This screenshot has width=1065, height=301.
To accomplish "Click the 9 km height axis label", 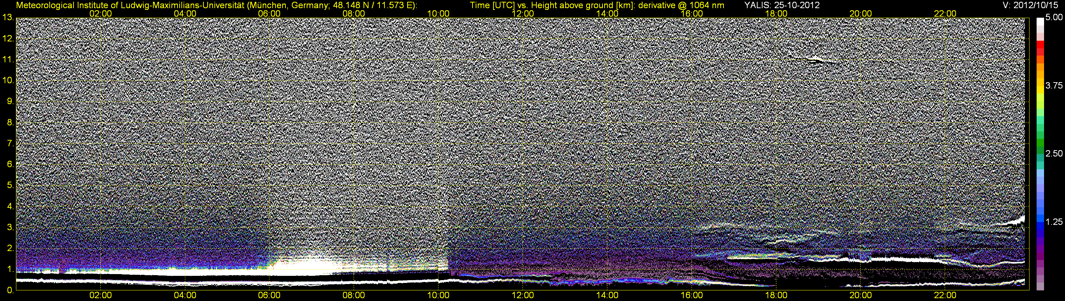I will click(10, 101).
